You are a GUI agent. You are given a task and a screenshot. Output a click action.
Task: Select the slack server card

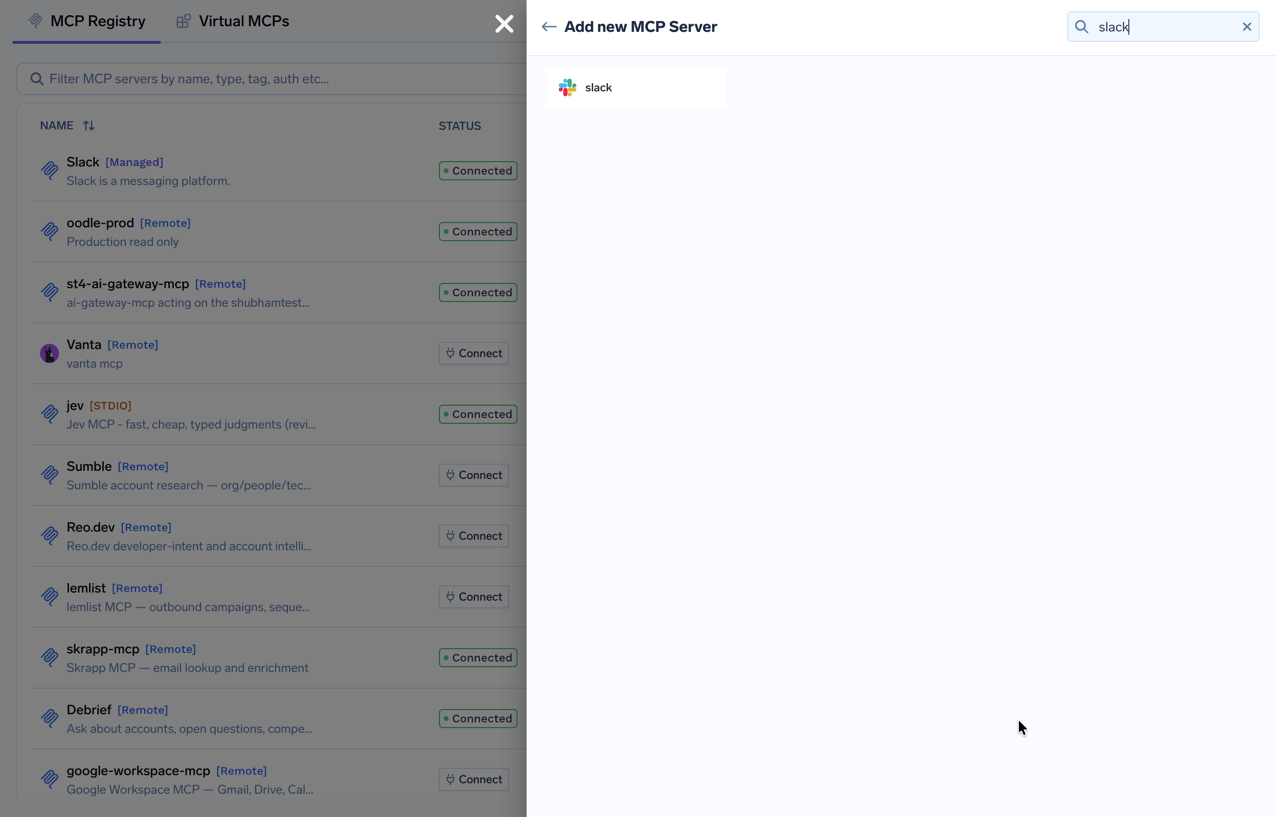point(635,88)
